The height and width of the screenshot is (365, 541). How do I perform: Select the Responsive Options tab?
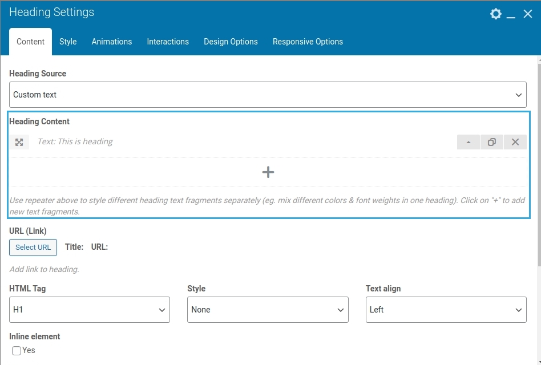[x=308, y=42]
